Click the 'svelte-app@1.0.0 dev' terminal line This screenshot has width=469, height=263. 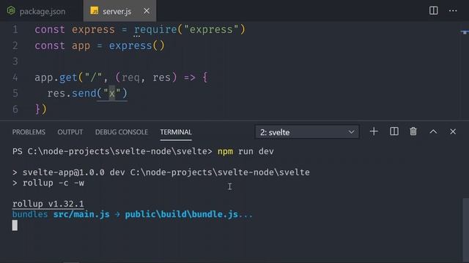(x=161, y=172)
